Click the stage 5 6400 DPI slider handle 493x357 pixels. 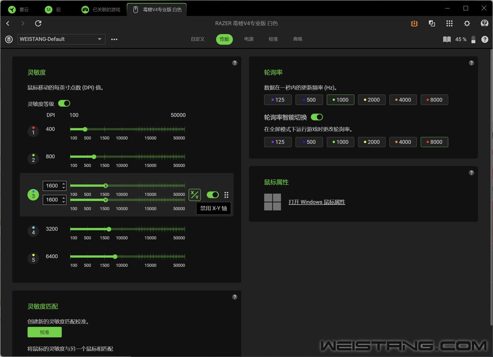[115, 257]
